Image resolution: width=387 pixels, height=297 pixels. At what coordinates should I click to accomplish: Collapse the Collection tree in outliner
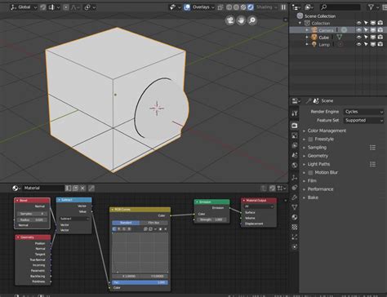[300, 23]
